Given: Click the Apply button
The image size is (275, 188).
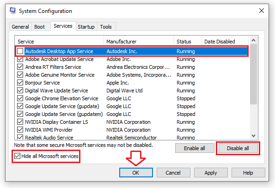Looking at the screenshot, I should (x=211, y=173).
